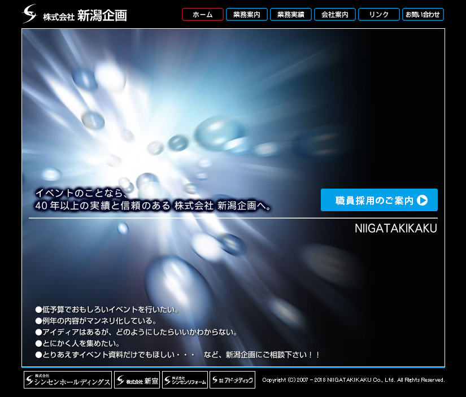
Task: Select the 業務実績 navigation tab
Action: tap(290, 15)
